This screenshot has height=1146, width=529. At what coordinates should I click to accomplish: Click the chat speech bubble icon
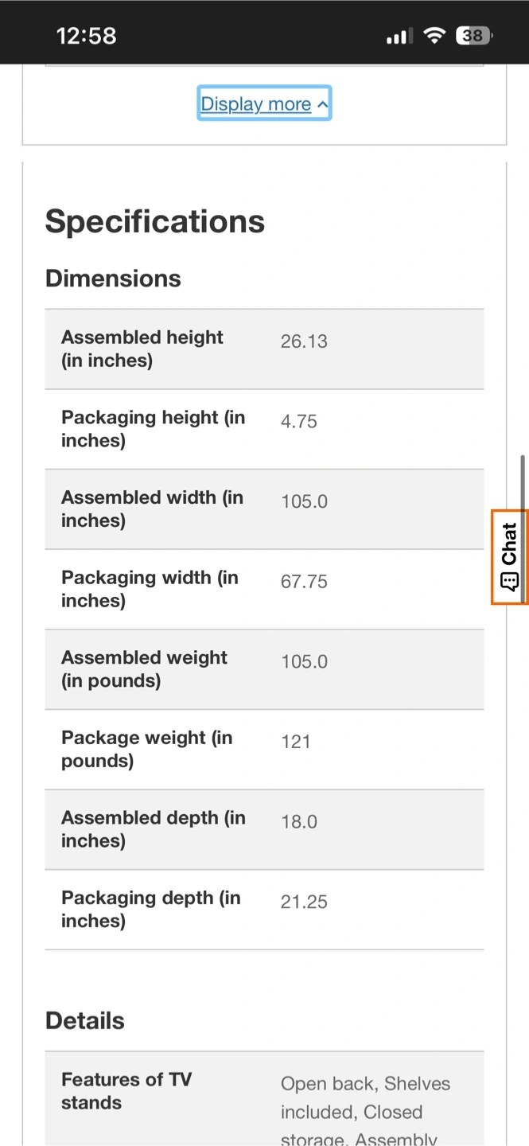click(509, 582)
